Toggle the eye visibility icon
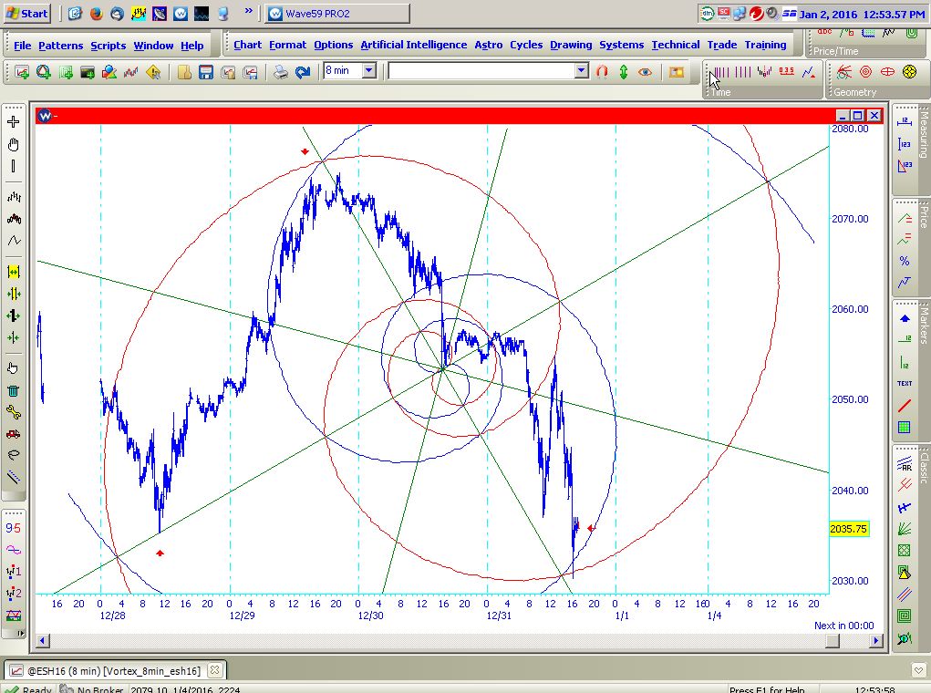 (646, 72)
